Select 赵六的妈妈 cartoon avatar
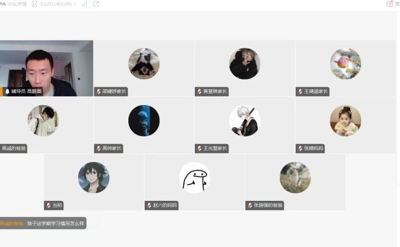Viewport: 400px width, 247px height. (194, 177)
